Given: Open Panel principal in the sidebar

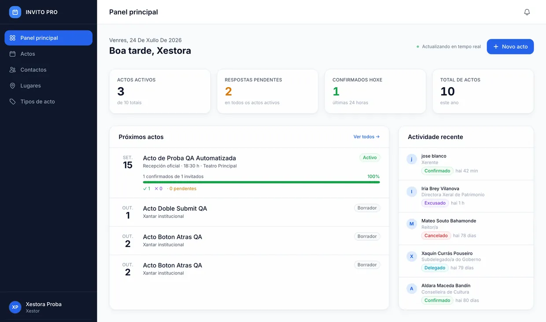Looking at the screenshot, I should pyautogui.click(x=48, y=38).
